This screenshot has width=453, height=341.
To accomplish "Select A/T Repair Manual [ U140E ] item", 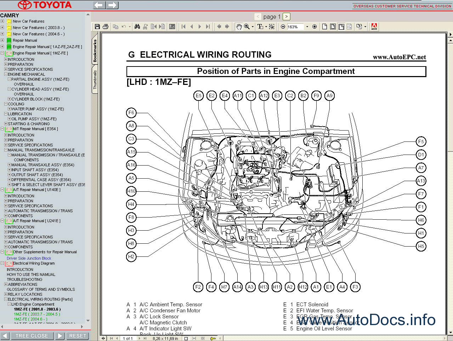I will tap(36, 190).
